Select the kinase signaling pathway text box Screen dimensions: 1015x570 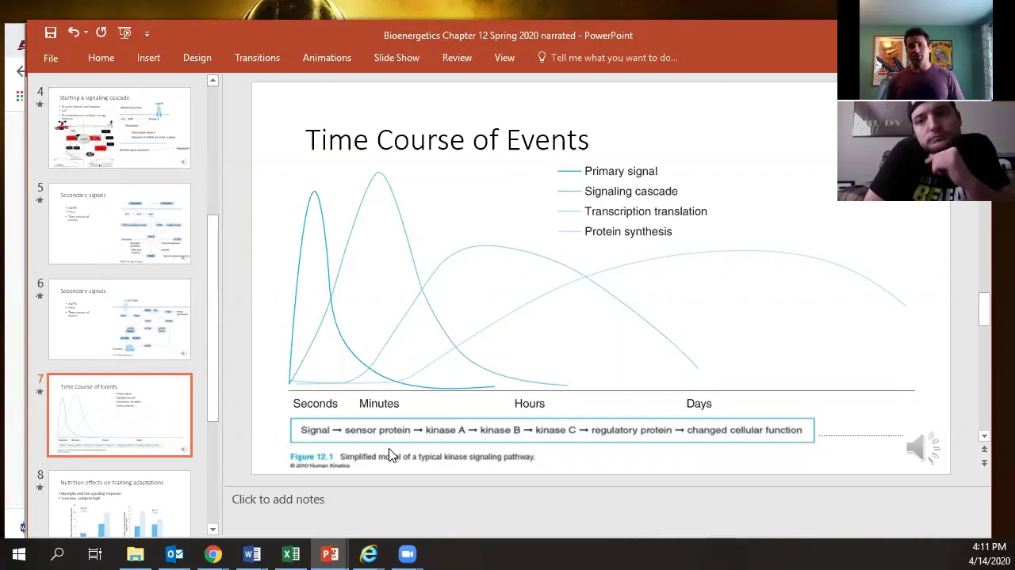(552, 430)
